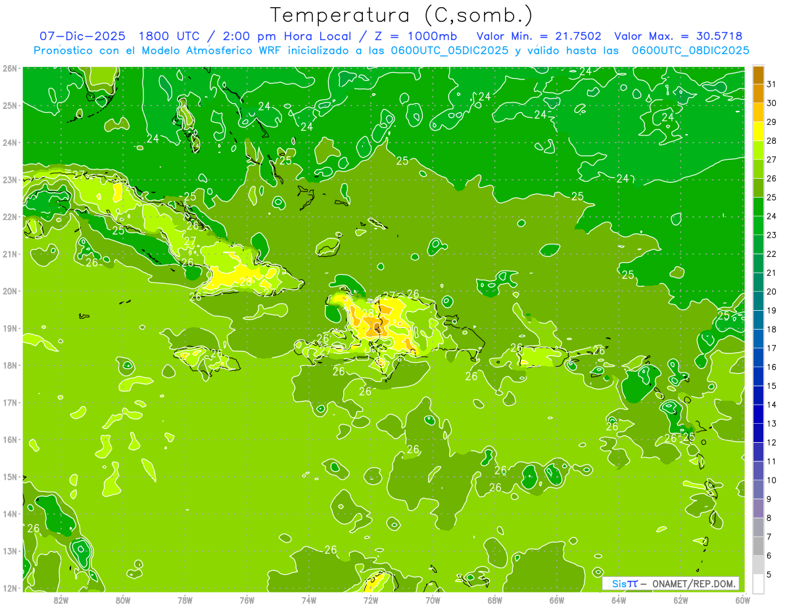
Task: Click the '68W' longitude axis label
Action: click(495, 600)
